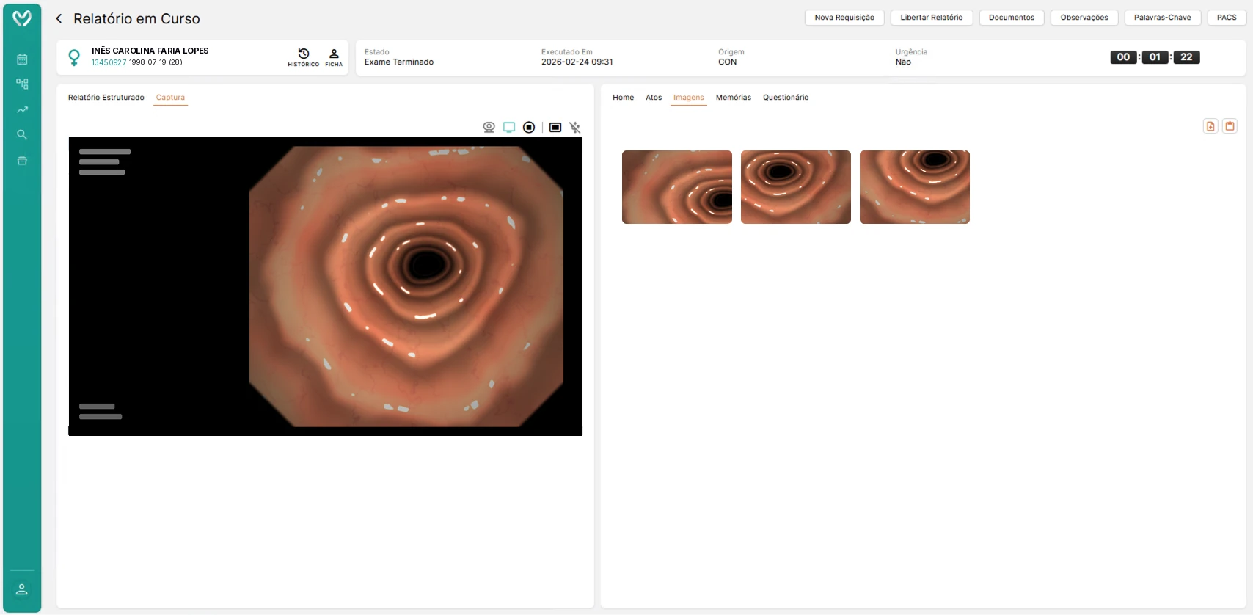Click the Origem value CON

(x=728, y=62)
